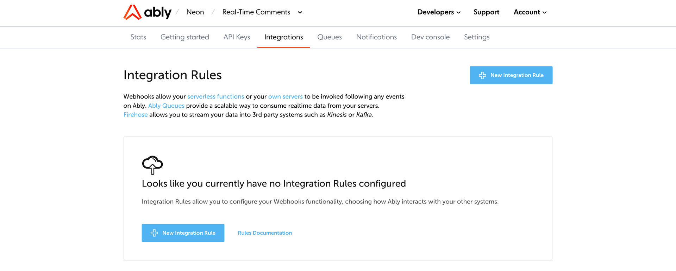Follow the Ably Queues link

[x=166, y=106]
